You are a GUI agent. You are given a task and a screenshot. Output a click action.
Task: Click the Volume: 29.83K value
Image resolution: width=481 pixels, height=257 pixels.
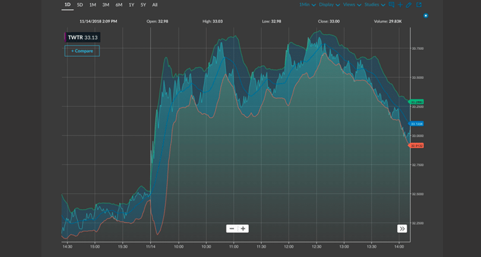click(388, 22)
